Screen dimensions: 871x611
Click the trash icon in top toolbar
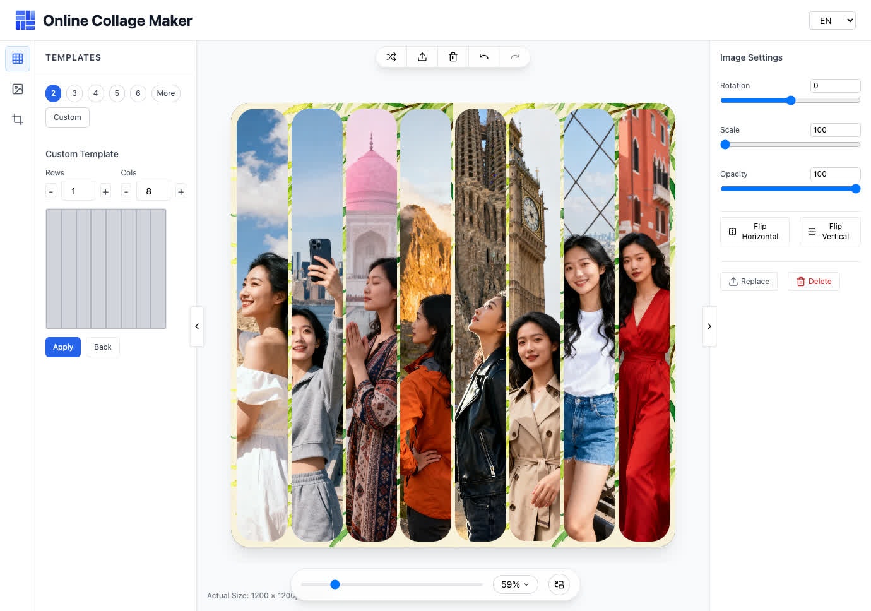pos(453,57)
